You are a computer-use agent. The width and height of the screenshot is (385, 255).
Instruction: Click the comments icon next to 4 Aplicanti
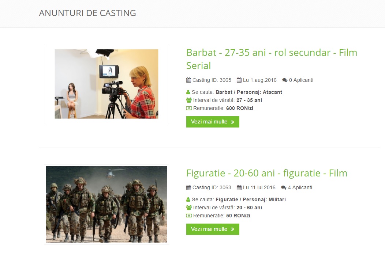[x=284, y=187]
